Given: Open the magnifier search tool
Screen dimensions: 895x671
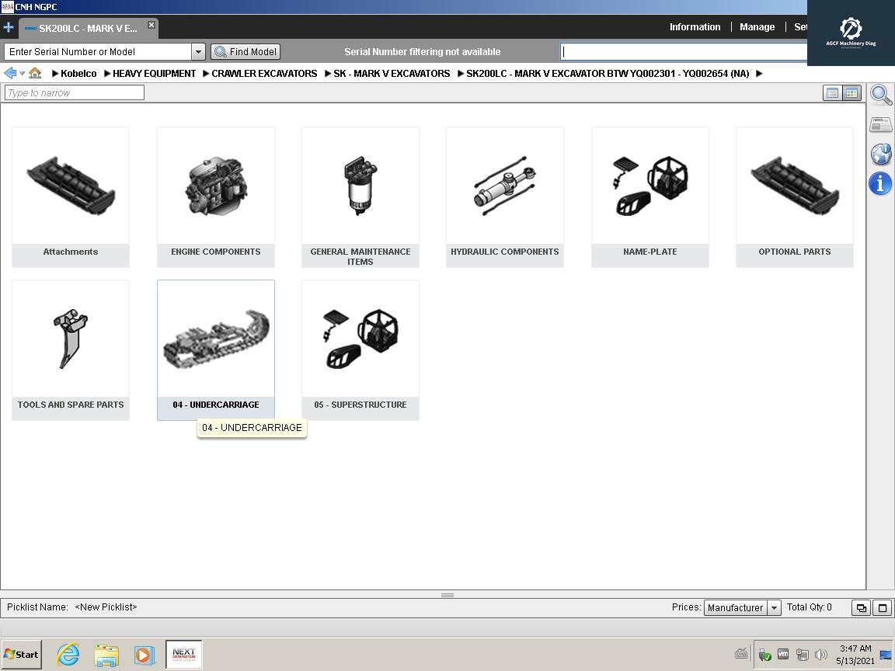Looking at the screenshot, I should point(881,94).
